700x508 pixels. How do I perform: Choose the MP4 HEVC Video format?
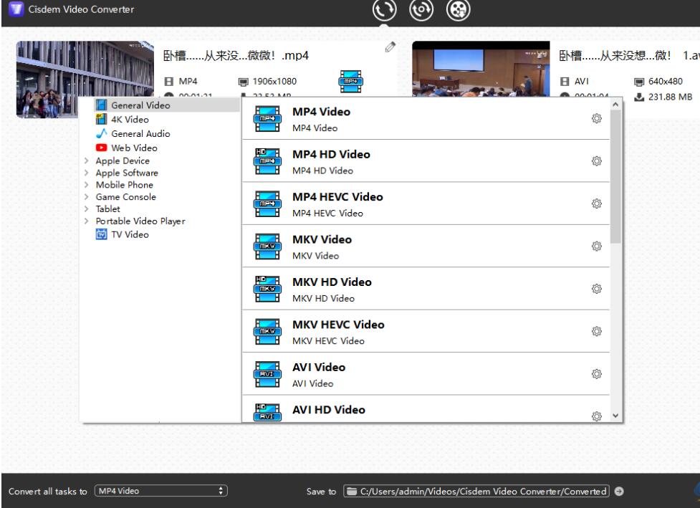[426, 203]
